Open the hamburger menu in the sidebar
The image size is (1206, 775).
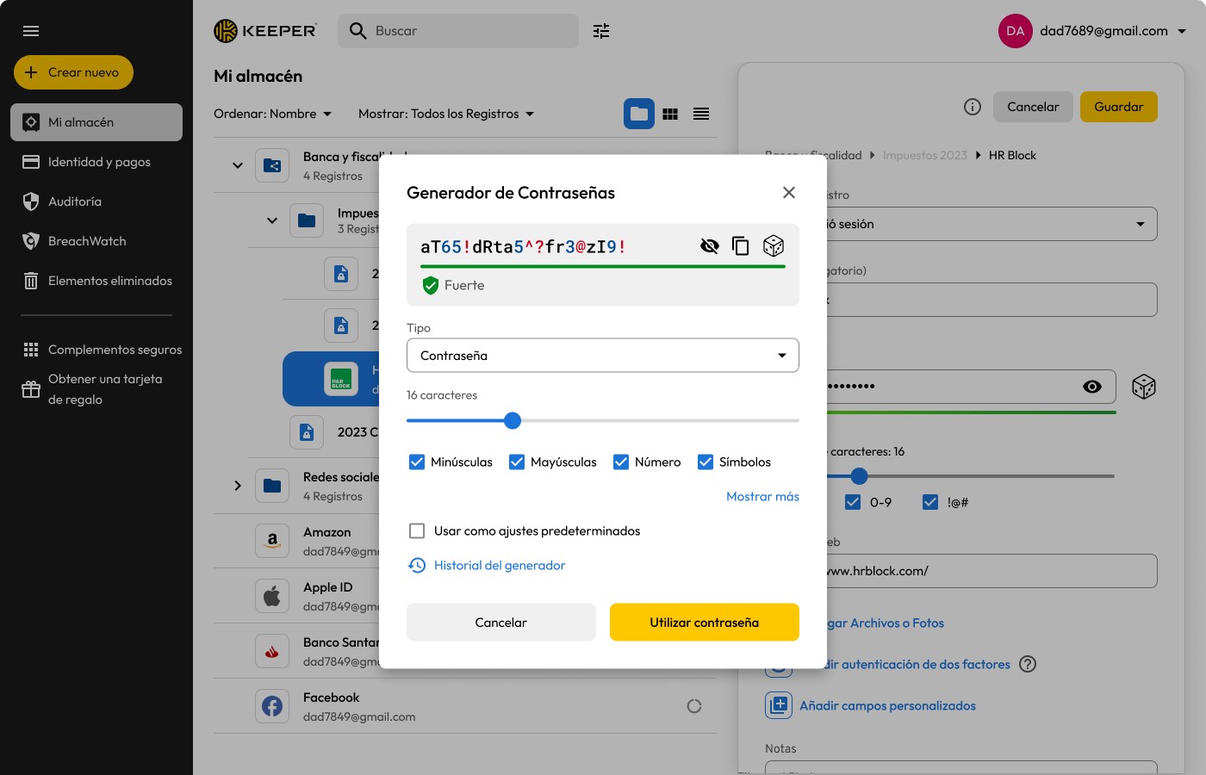(31, 31)
